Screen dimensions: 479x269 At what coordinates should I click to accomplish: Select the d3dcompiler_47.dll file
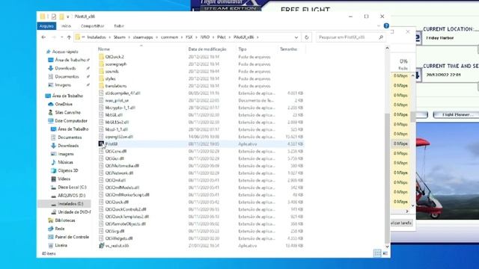(x=123, y=93)
